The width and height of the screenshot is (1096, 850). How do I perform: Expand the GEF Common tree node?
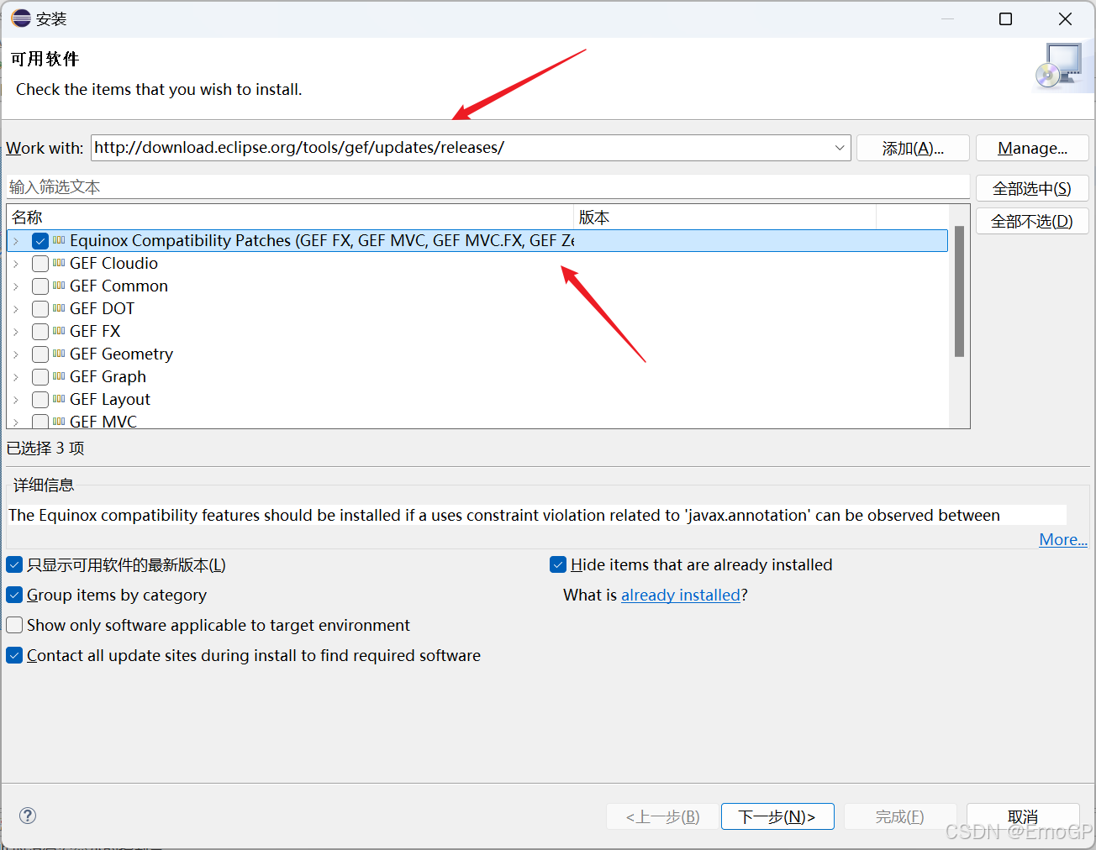tap(16, 286)
